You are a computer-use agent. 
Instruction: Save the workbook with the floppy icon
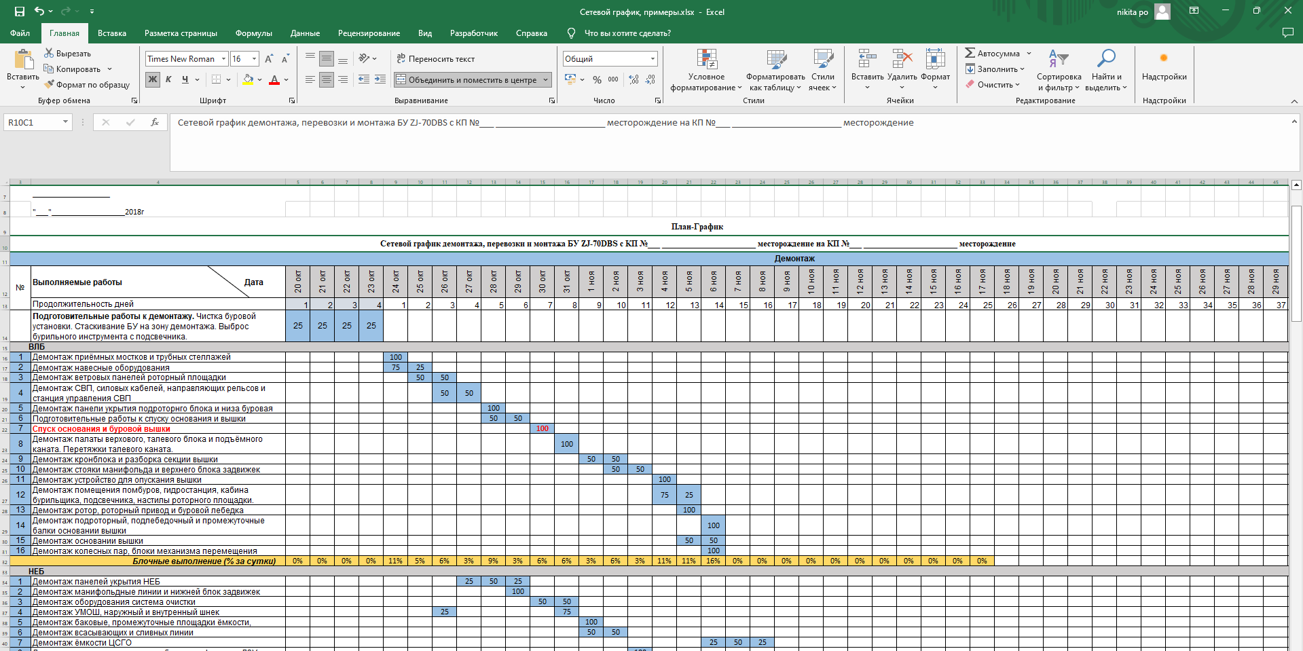click(19, 12)
